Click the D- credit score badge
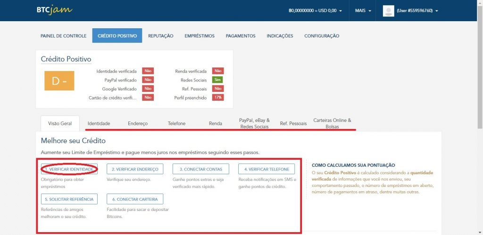 [x=59, y=81]
